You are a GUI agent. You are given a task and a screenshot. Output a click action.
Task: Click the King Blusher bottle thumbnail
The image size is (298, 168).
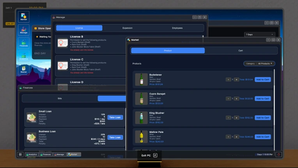coord(141,118)
